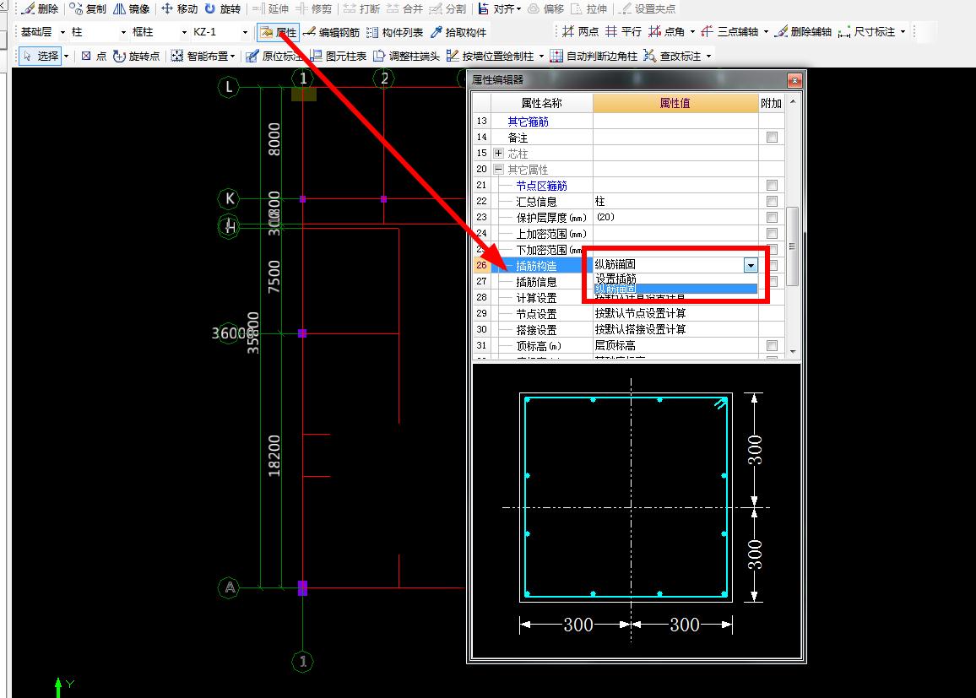The height and width of the screenshot is (698, 976).
Task: Choose the 移动 (move) tool
Action: coord(179,8)
